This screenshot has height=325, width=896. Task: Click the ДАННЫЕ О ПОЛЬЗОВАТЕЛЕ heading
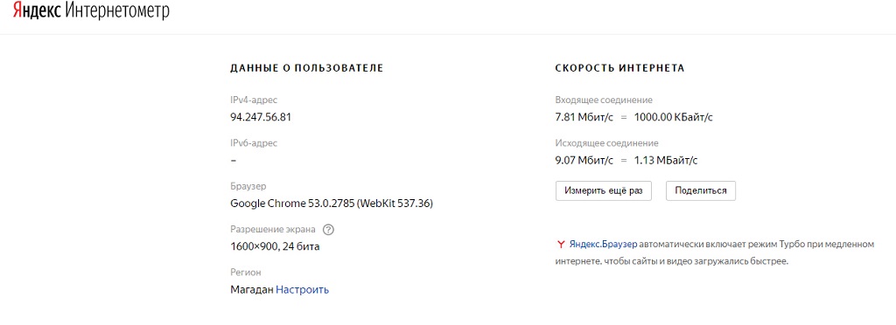307,68
